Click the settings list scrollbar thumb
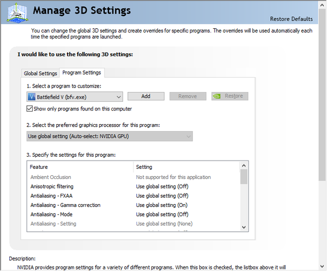Screen dimensions: 327x271 [244, 177]
